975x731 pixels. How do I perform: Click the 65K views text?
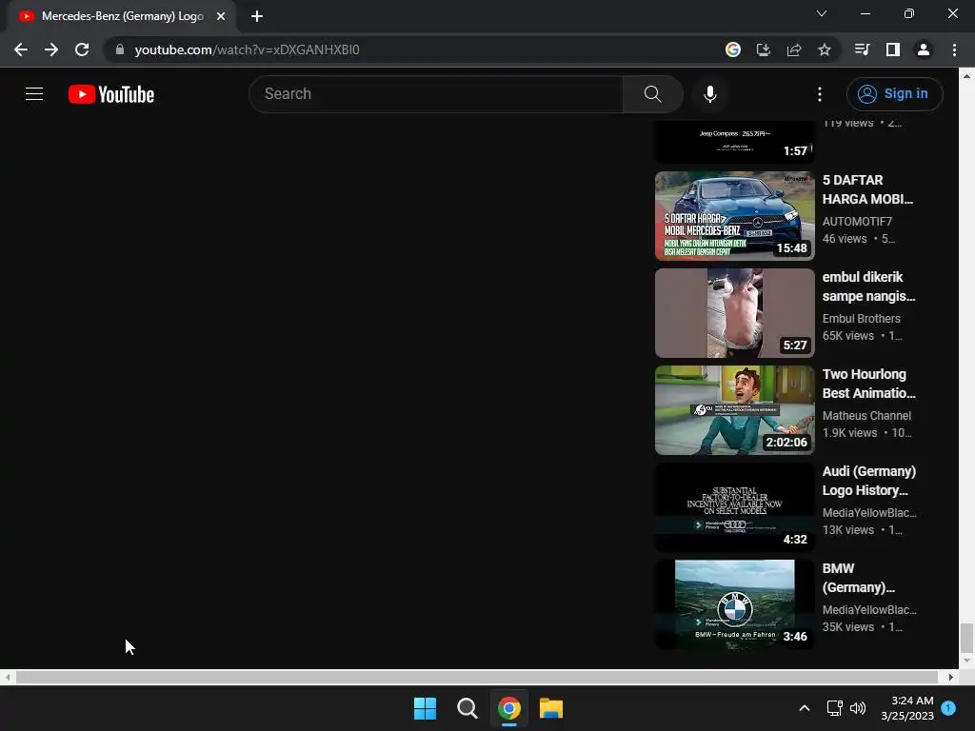848,336
